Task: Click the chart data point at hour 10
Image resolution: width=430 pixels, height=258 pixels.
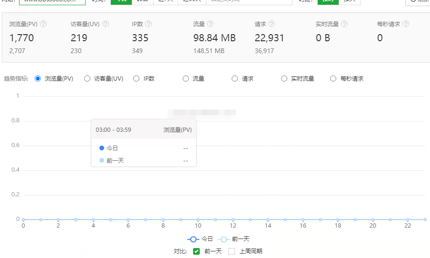Action: (x=198, y=220)
